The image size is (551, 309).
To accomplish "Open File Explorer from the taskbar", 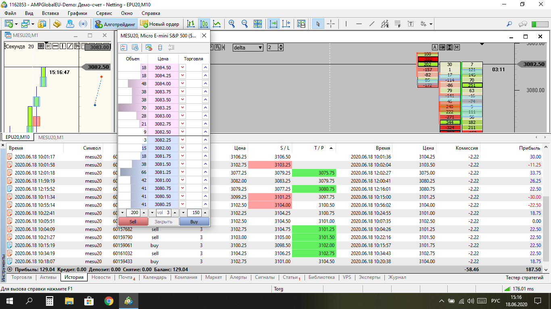I will tap(70, 301).
